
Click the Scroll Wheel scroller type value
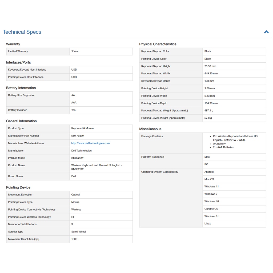click(78, 232)
